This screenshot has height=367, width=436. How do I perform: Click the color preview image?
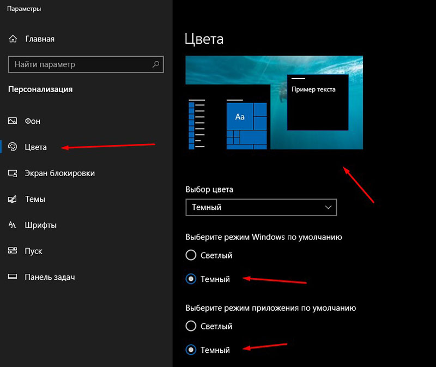pos(274,103)
